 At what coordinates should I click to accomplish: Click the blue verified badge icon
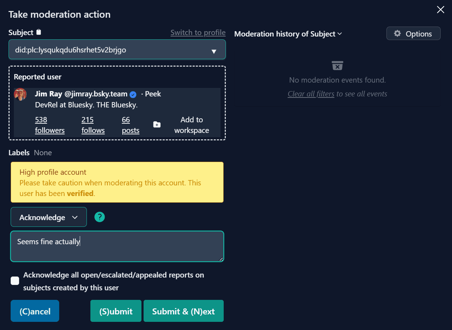133,94
